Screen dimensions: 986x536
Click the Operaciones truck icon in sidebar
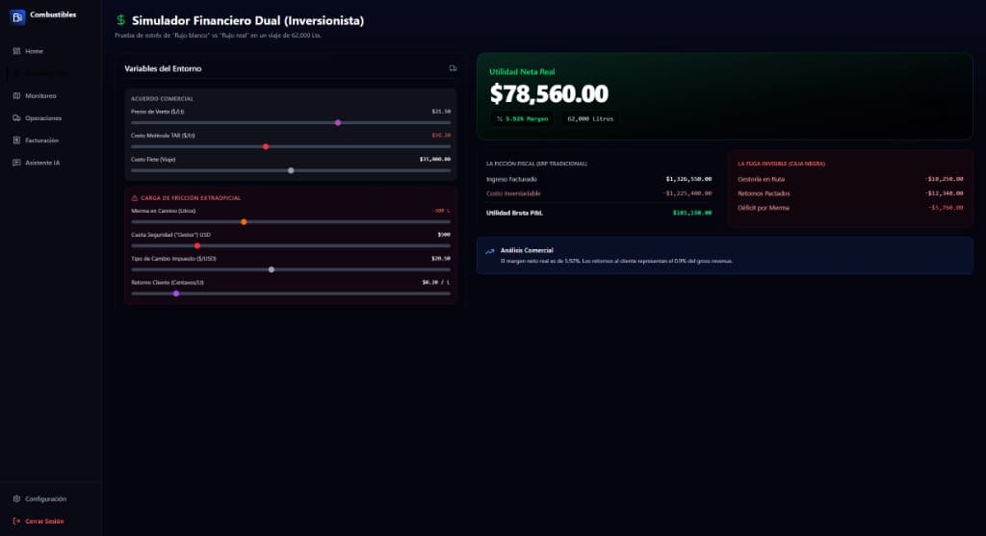pyautogui.click(x=16, y=118)
